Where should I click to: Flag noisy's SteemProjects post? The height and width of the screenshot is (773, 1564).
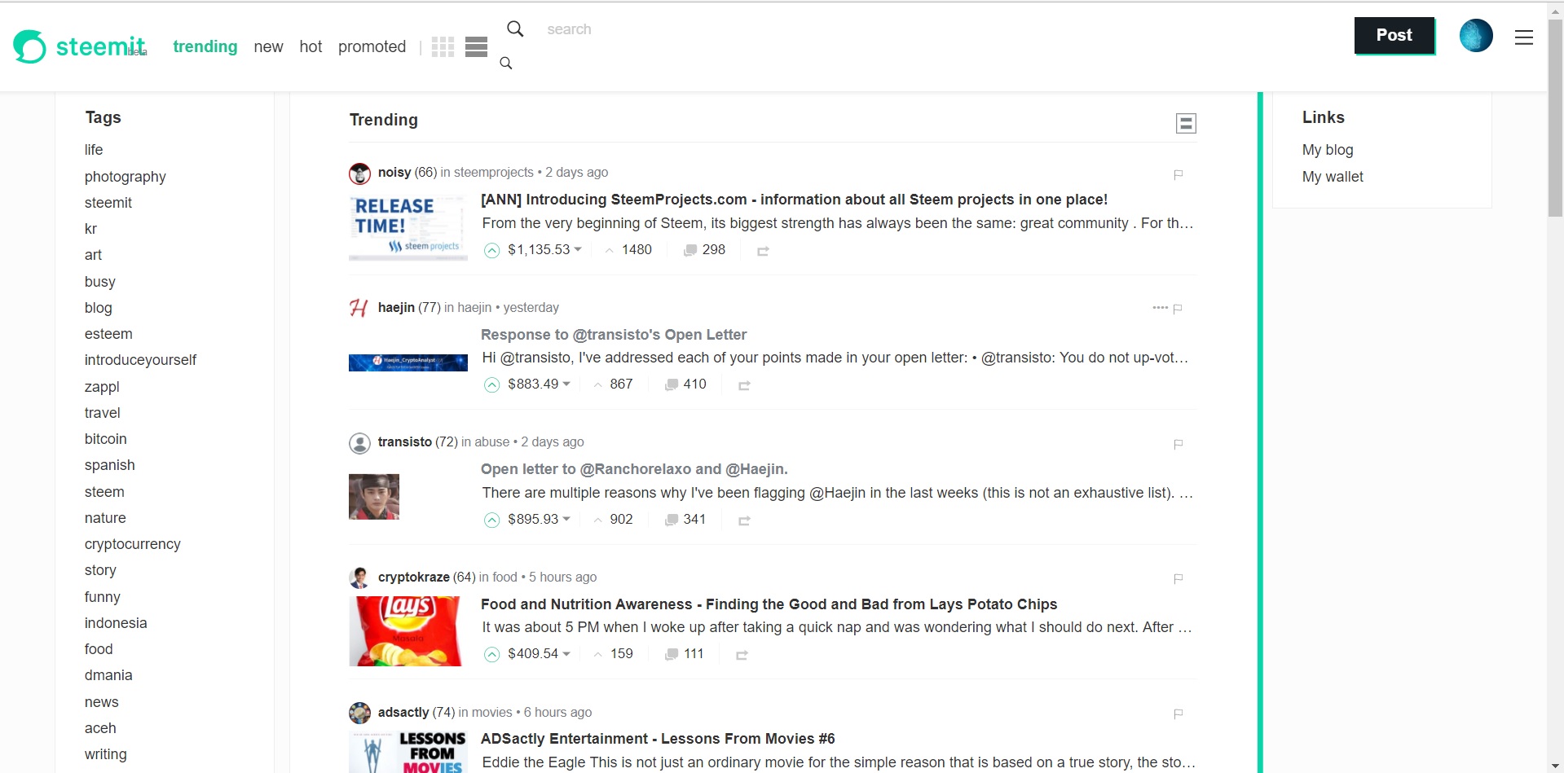click(1178, 174)
